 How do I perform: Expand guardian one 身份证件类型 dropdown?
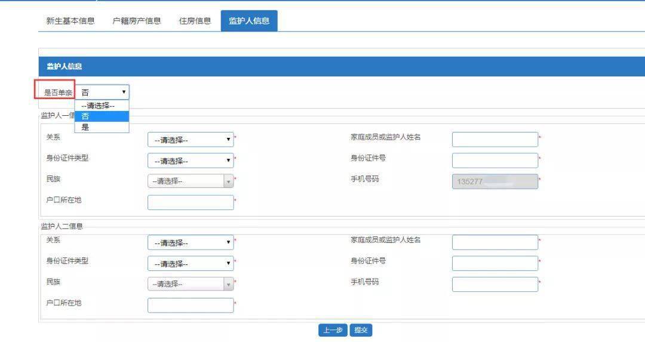[x=191, y=161]
